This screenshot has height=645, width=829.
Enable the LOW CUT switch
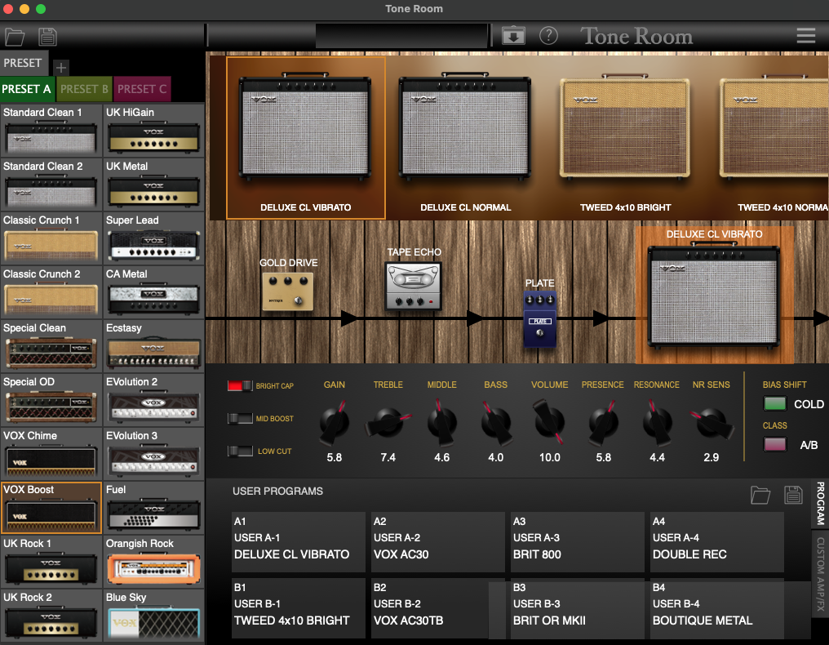pyautogui.click(x=241, y=451)
